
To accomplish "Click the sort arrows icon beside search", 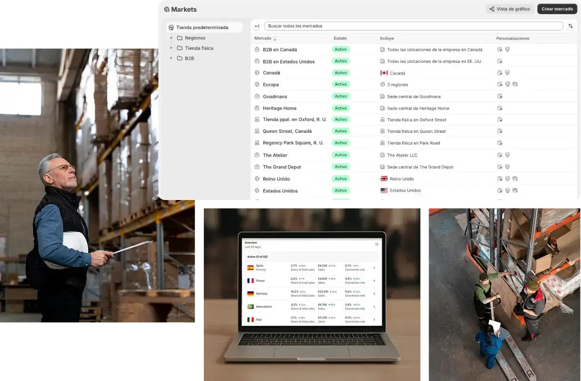I will click(571, 26).
